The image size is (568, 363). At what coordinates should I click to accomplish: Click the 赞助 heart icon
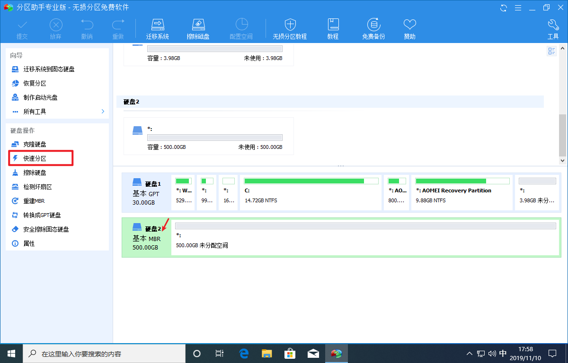coord(409,27)
